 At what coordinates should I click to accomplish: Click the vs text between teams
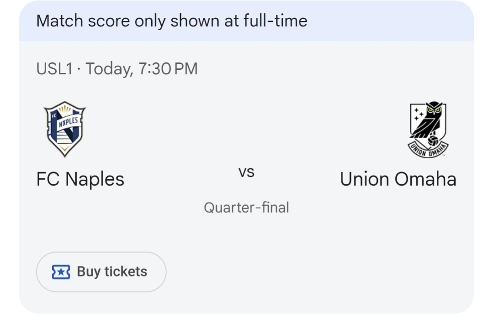(246, 172)
